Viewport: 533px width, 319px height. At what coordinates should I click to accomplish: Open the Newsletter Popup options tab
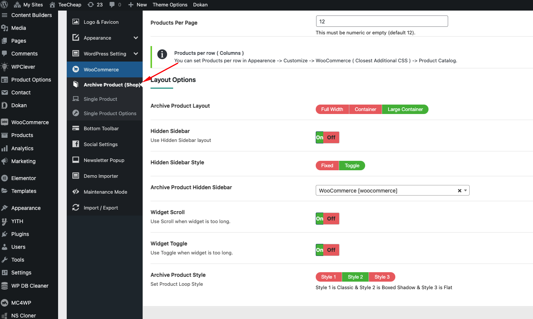click(104, 160)
